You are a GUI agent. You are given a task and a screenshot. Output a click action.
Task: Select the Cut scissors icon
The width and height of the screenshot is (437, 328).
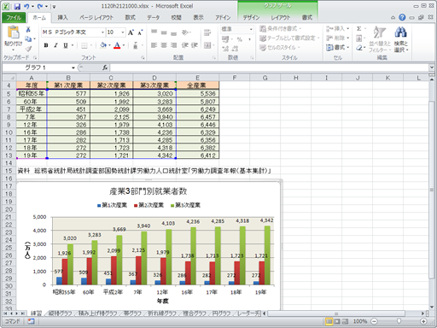tap(28, 30)
